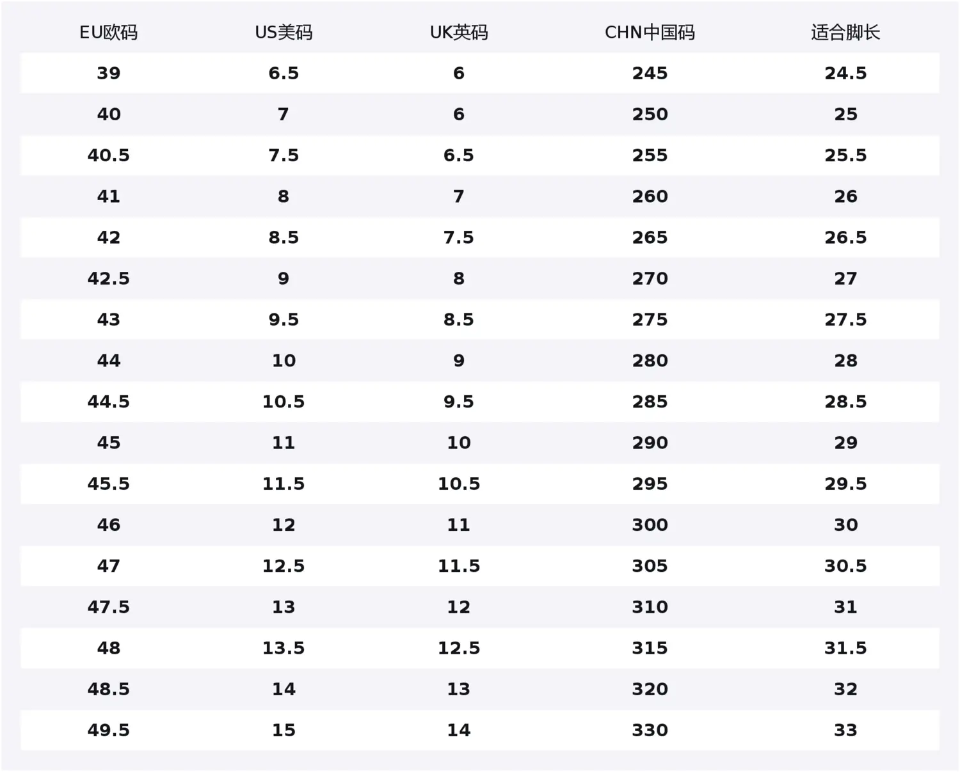The width and height of the screenshot is (960, 772).
Task: Click the US美码 column header
Action: [284, 33]
